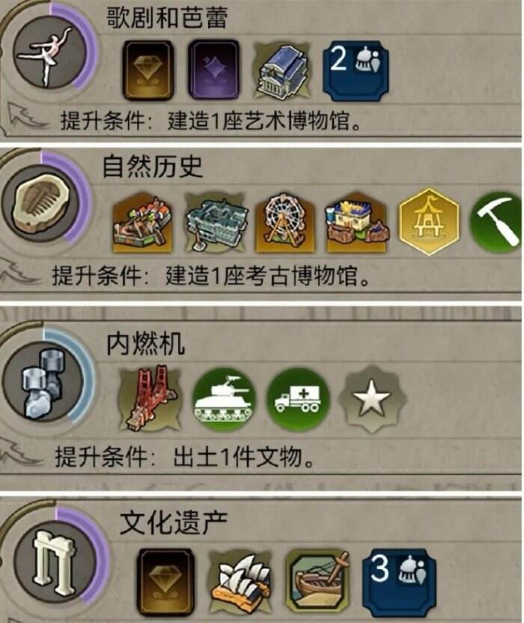
Task: Select the green archaeologist pickaxe icon
Action: [x=496, y=222]
